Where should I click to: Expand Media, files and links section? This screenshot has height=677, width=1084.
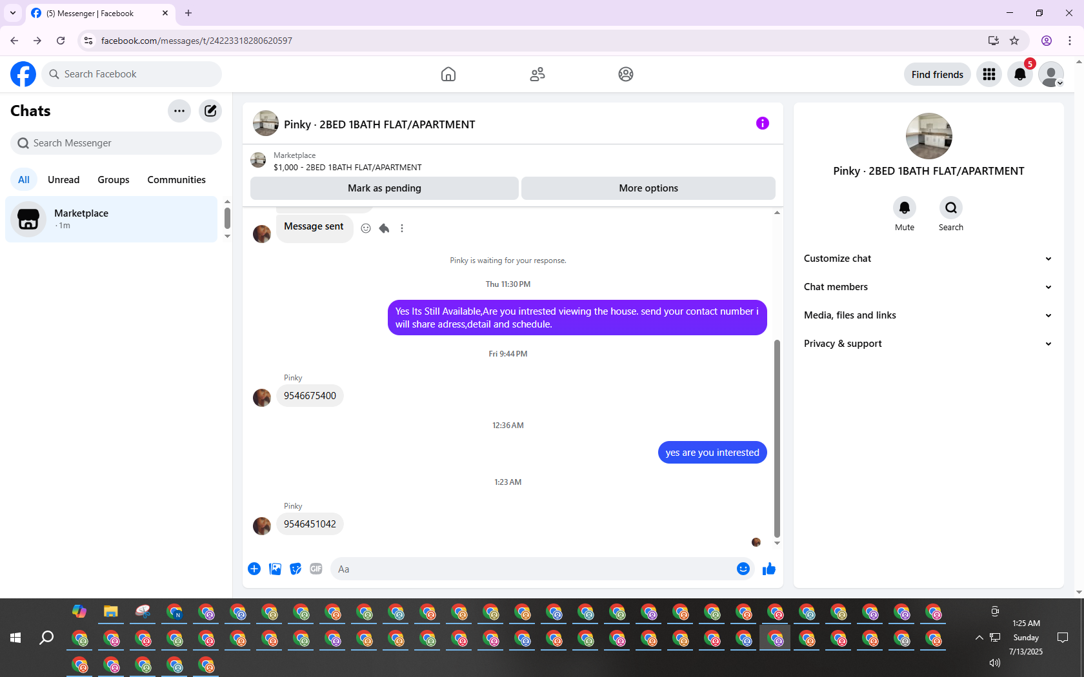(x=928, y=315)
